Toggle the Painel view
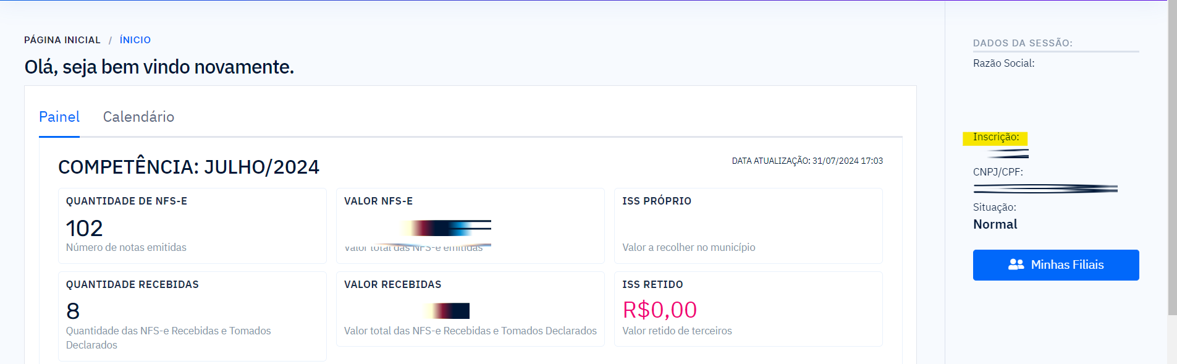This screenshot has width=1177, height=364. pyautogui.click(x=59, y=117)
